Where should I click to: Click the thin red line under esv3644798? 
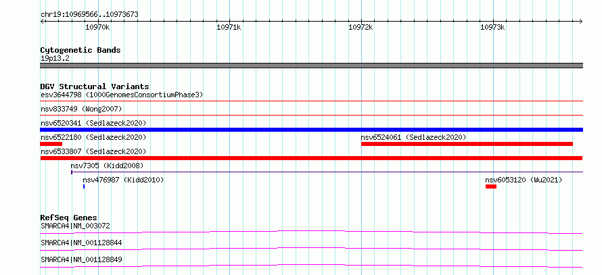point(311,101)
